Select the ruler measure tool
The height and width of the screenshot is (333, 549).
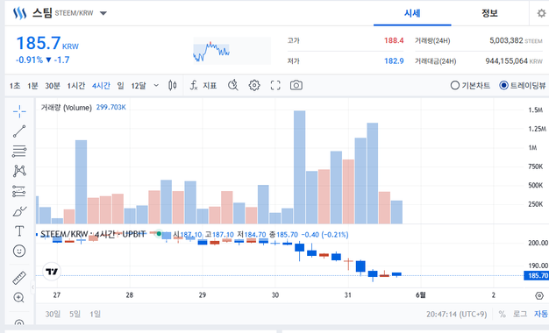[19, 278]
